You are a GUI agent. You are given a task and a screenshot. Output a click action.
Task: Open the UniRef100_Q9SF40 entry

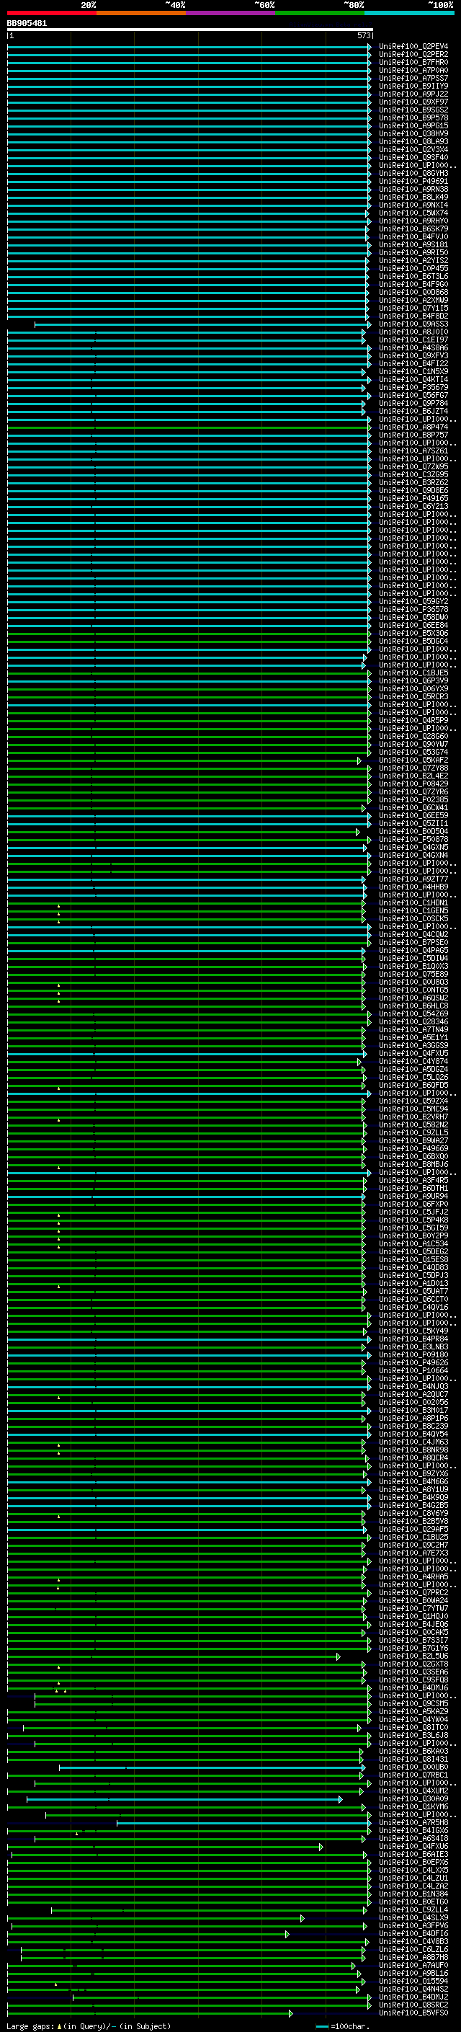point(413,157)
